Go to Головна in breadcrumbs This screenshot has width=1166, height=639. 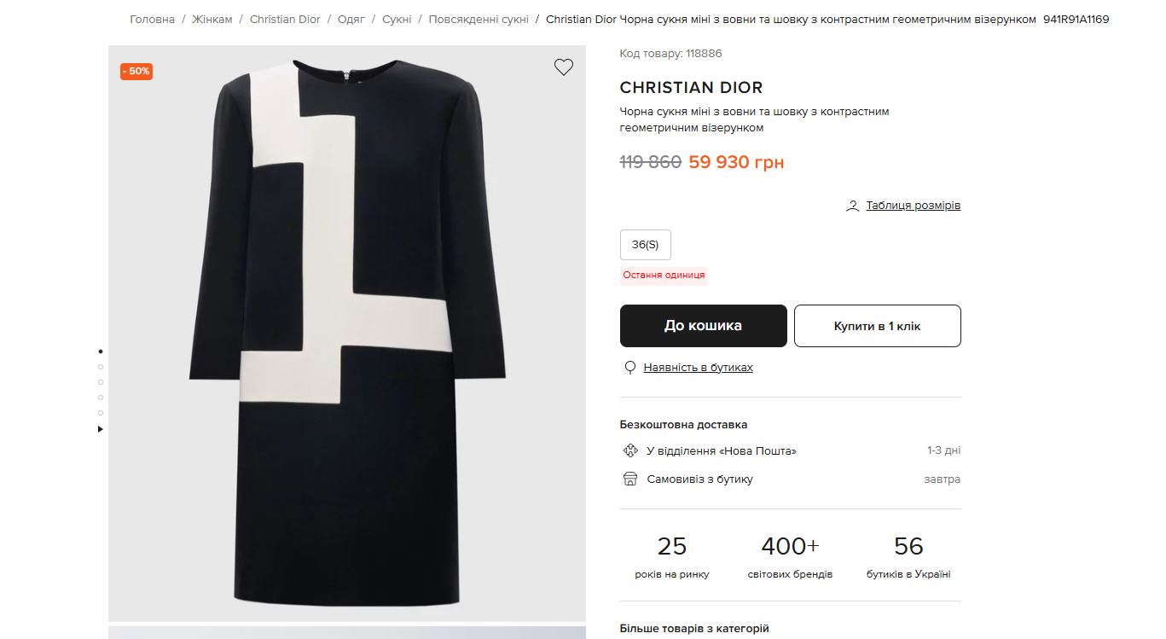[152, 19]
